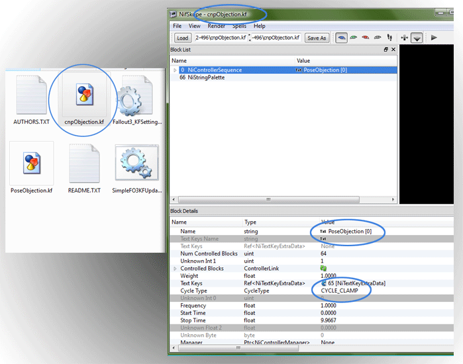The width and height of the screenshot is (463, 364).
Task: Select the grey User view icon
Action: pyautogui.click(x=378, y=38)
